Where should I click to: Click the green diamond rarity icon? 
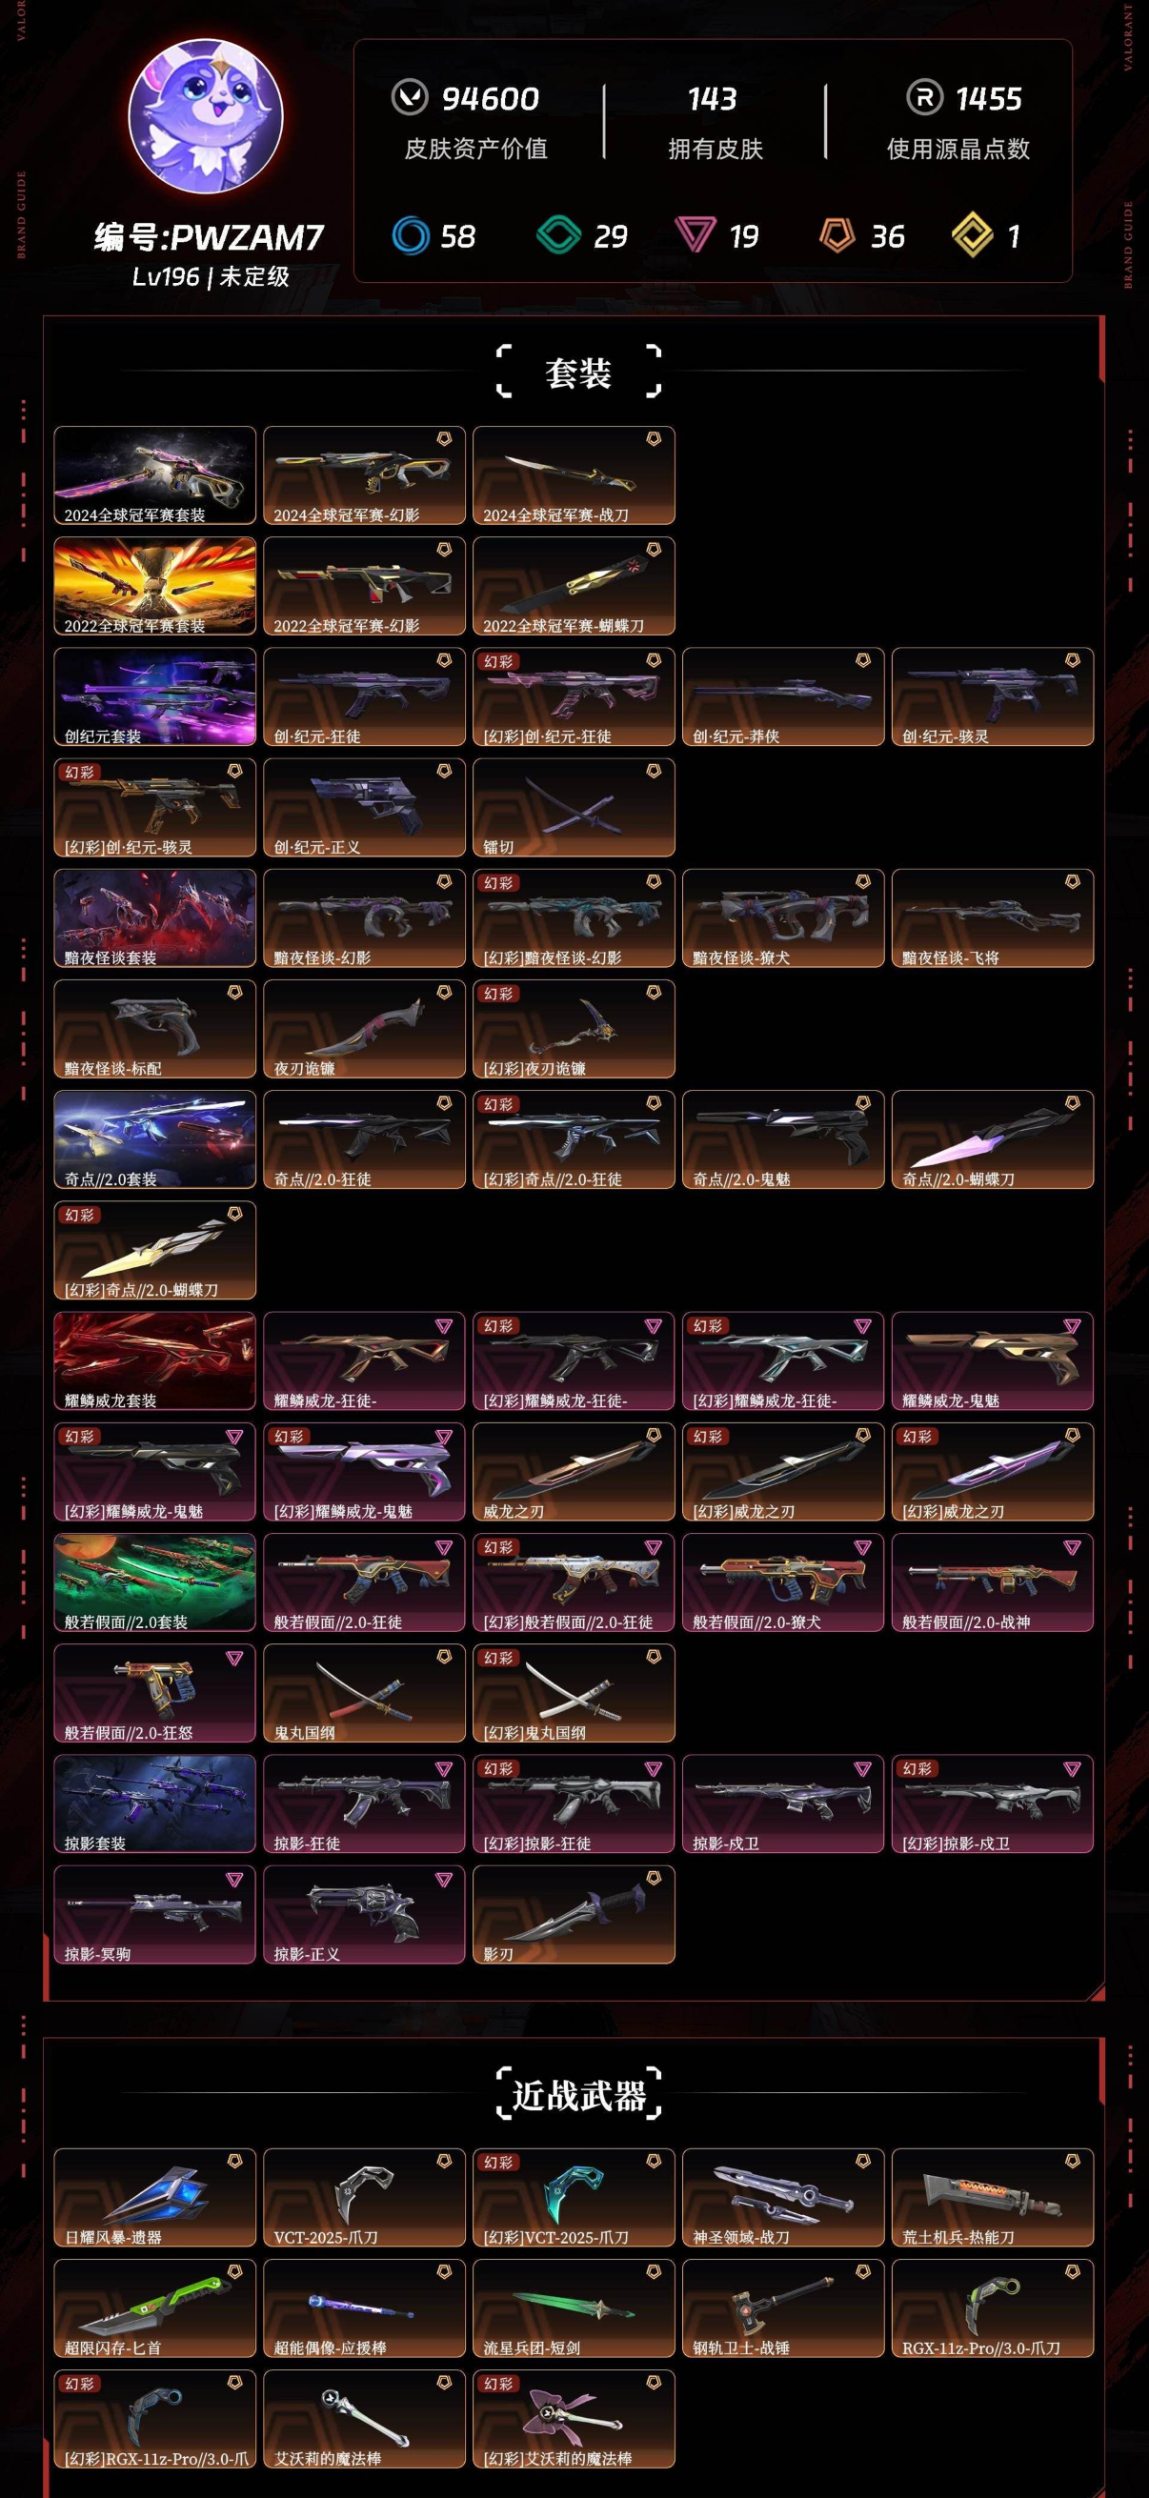(x=558, y=235)
